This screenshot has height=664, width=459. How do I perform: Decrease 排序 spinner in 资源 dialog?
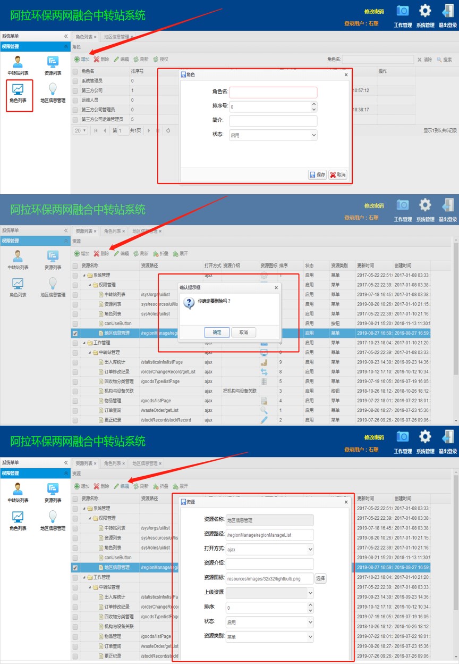coord(310,610)
